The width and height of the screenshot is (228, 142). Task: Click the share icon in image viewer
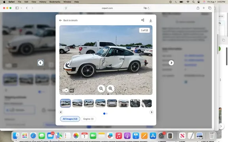[142, 20]
